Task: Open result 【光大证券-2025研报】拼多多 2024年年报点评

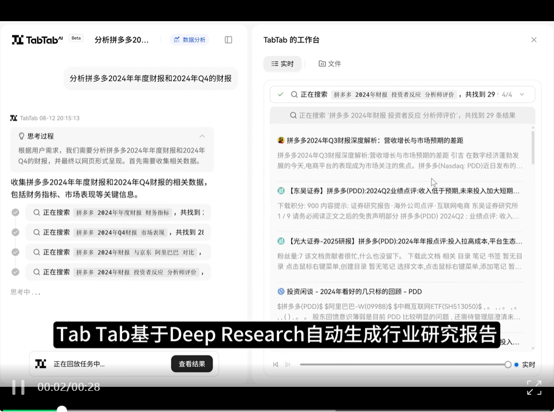Action: coord(404,241)
